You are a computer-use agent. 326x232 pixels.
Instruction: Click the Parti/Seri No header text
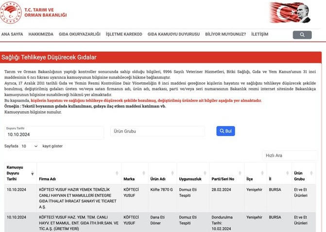point(223,179)
